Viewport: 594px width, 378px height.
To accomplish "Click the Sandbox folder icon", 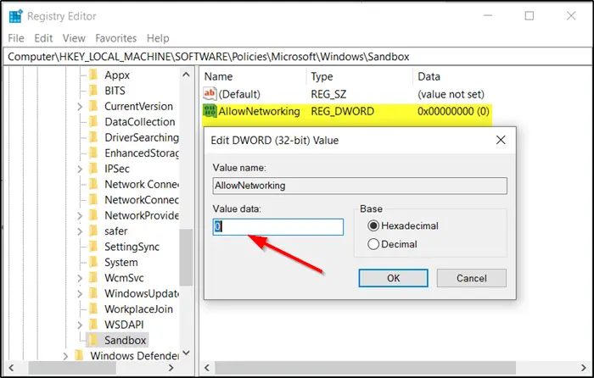I will pyautogui.click(x=93, y=340).
